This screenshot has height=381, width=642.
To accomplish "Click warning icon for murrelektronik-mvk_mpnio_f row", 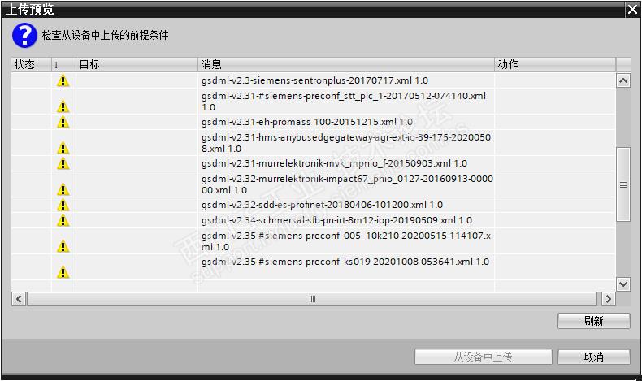I will 63,163.
